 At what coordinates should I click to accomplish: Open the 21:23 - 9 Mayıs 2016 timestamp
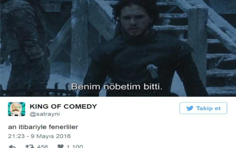tap(39, 136)
